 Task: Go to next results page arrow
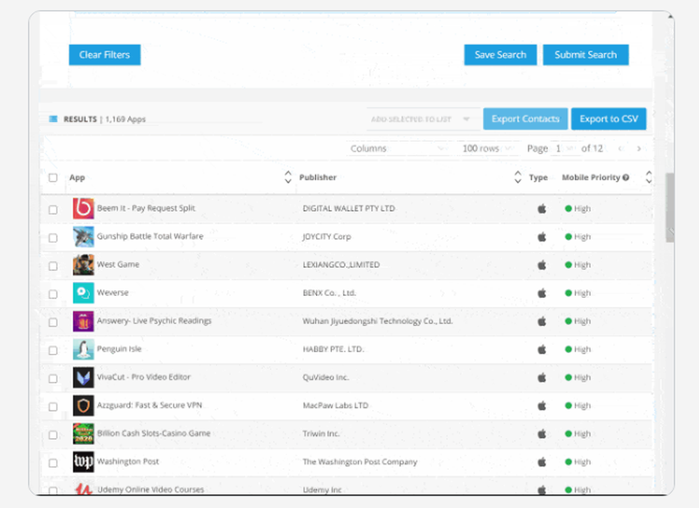pyautogui.click(x=639, y=149)
